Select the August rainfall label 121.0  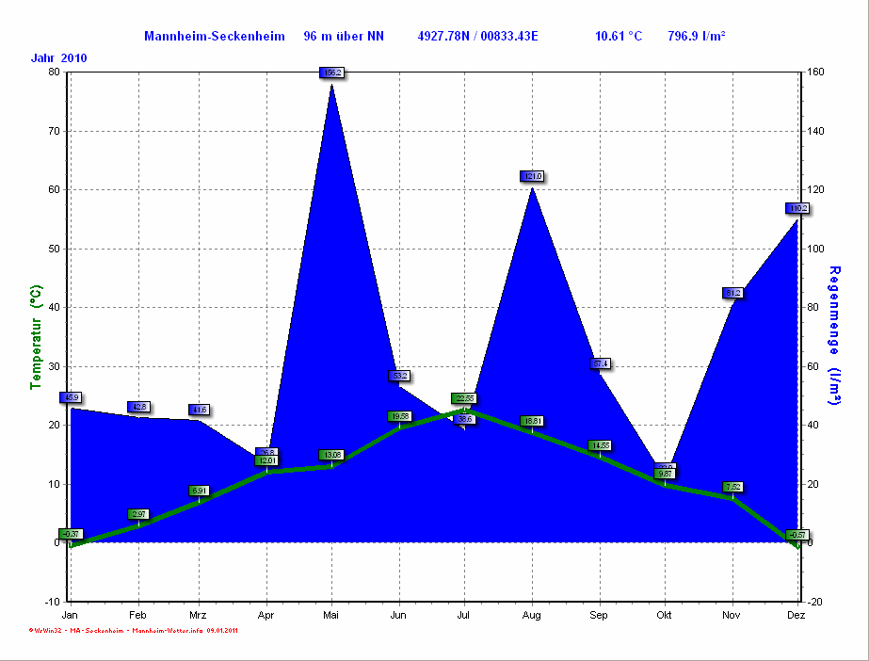click(532, 176)
